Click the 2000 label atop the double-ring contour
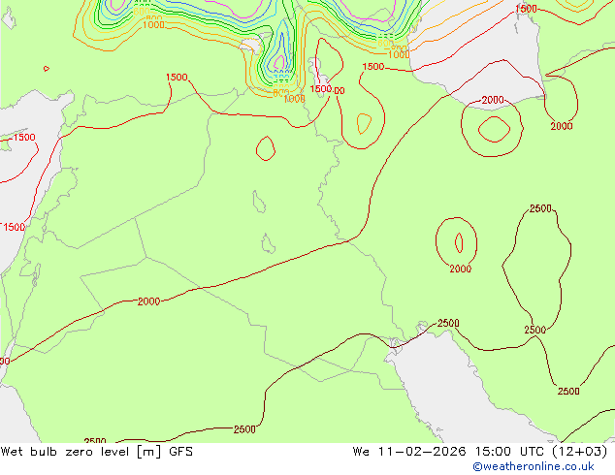Screen dimensions: 615x475 click(x=492, y=100)
